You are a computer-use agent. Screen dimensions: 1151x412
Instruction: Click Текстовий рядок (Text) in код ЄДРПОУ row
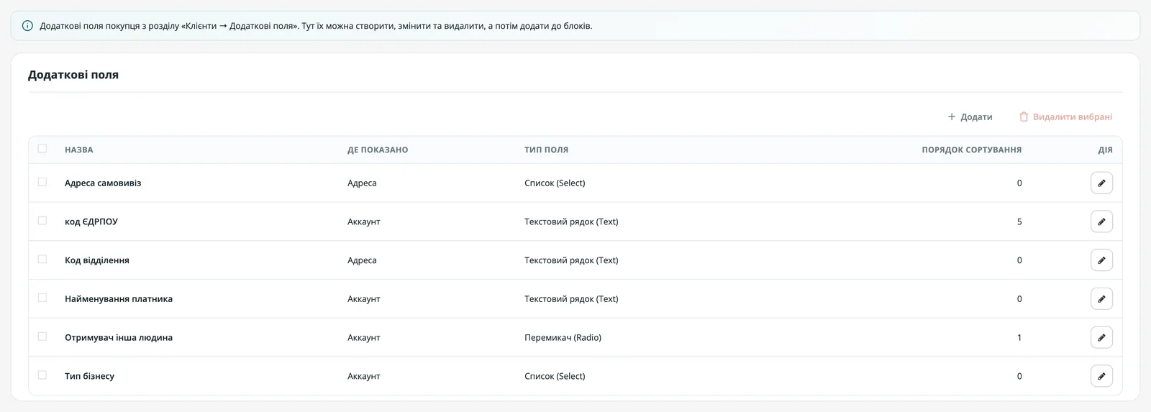pyautogui.click(x=571, y=222)
